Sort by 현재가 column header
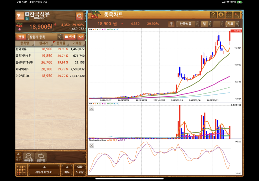259x181 pixels. pos(44,43)
